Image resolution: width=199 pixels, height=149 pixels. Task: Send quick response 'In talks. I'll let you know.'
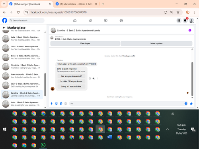[x=71, y=81]
